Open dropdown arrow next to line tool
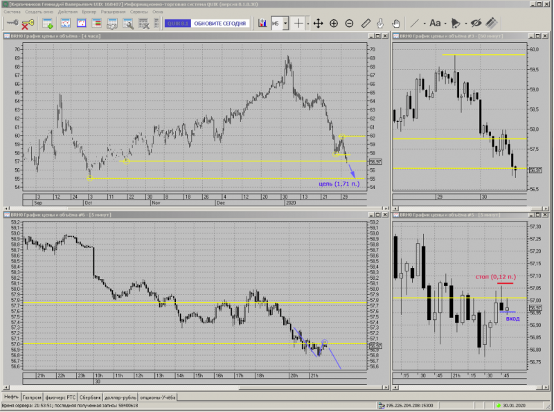Screen dimensions: 554x412 425,24
